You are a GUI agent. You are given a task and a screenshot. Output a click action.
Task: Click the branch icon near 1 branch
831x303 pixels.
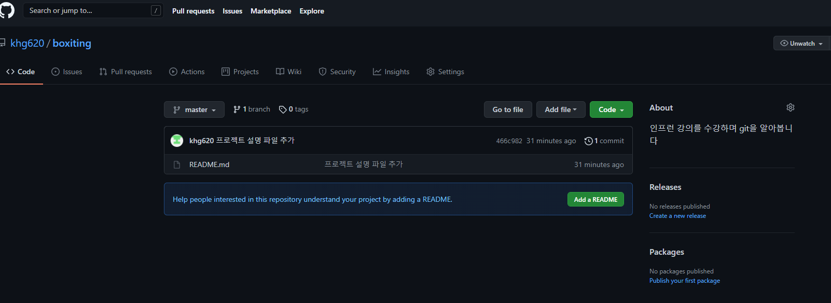(237, 109)
